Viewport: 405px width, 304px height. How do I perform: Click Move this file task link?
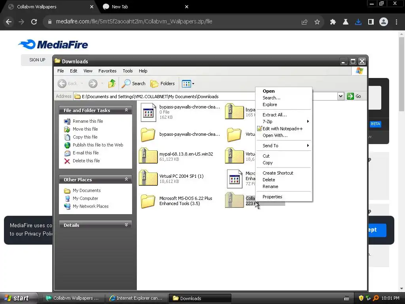pyautogui.click(x=85, y=129)
